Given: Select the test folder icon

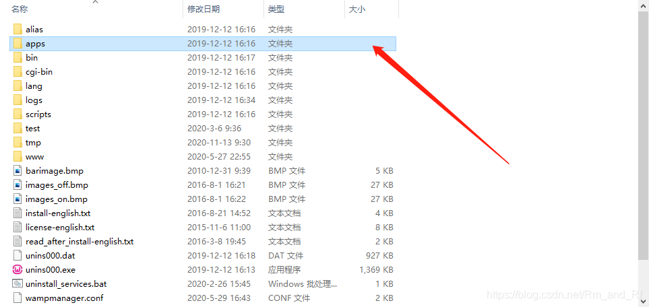Looking at the screenshot, I should click(18, 129).
